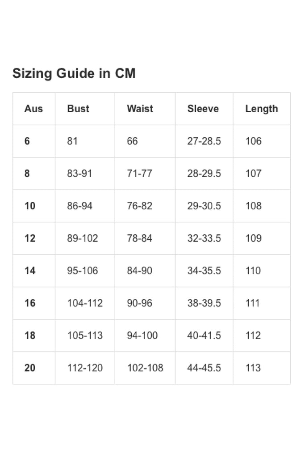The width and height of the screenshot is (305, 458).
Task: Click the Sleeve column header
Action: point(203,109)
